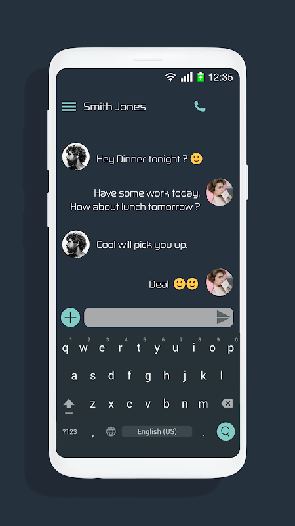Tap the English (US) space bar
295x526 pixels.
click(157, 431)
